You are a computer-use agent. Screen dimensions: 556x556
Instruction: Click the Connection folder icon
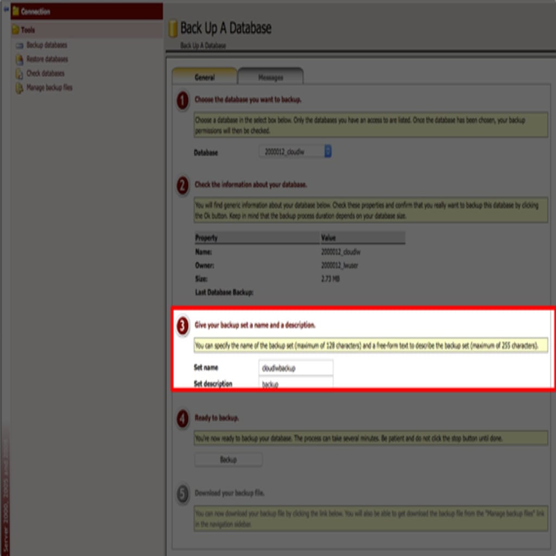[x=16, y=11]
